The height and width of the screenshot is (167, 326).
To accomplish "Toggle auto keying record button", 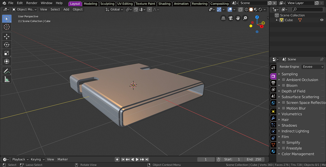I will coord(117,159).
